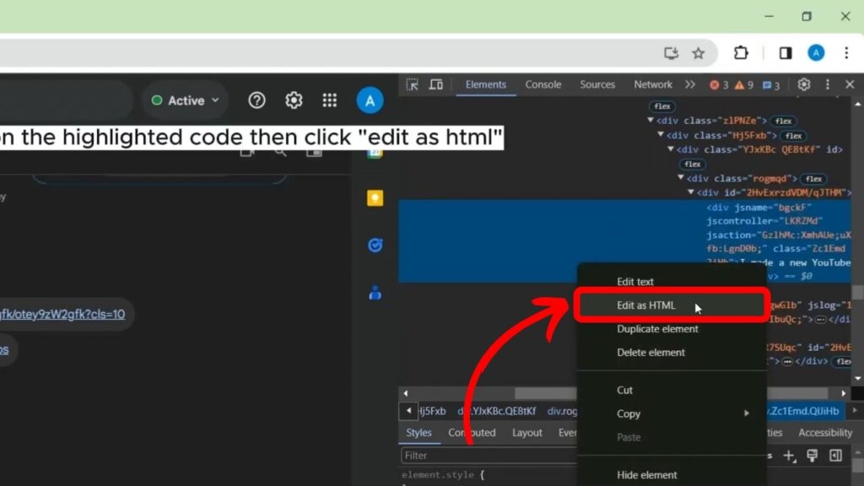Screen dimensions: 864x486
Task: Click the help question mark icon
Action: point(256,100)
